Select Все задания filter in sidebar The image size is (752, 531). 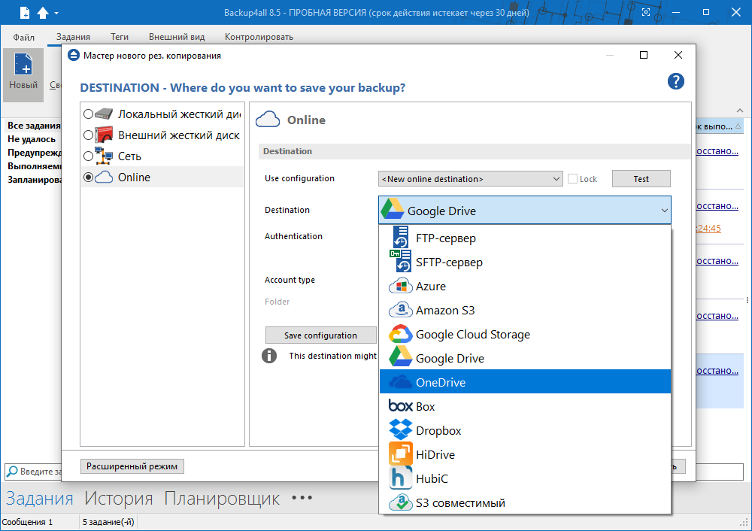click(34, 126)
